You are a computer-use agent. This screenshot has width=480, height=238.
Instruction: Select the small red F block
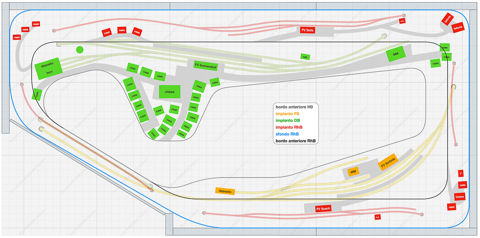(461, 173)
